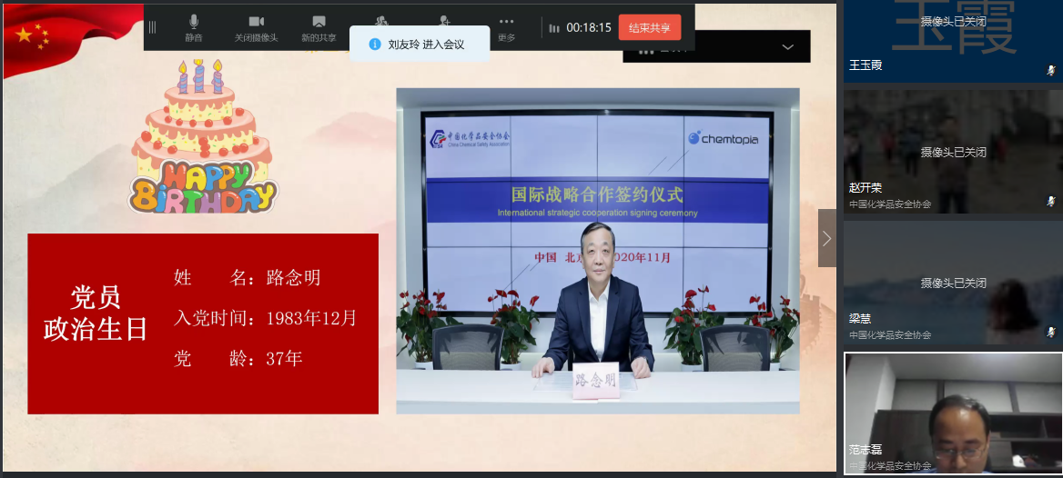Open the 更多 three-dot menu
Viewport: 1063px width, 478px height.
coord(506,27)
